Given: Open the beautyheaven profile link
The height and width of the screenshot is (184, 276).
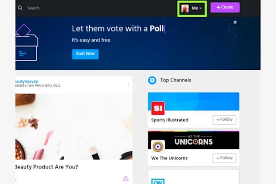Looking at the screenshot, I should 27,81.
